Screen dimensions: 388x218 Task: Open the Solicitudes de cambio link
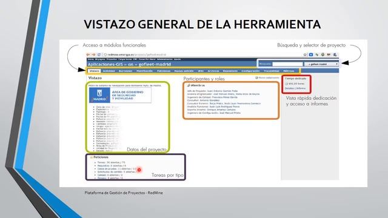click(x=110, y=171)
